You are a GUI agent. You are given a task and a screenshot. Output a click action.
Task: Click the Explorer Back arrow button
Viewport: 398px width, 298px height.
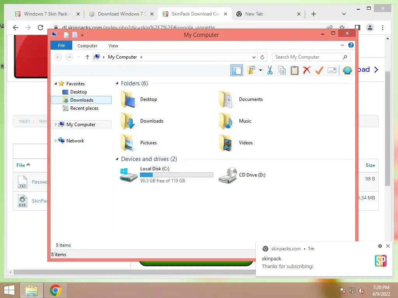[58, 57]
